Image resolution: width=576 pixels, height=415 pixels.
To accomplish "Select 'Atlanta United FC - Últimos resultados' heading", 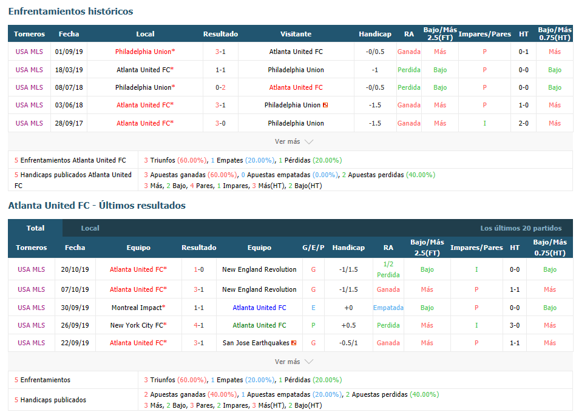I will point(97,205).
